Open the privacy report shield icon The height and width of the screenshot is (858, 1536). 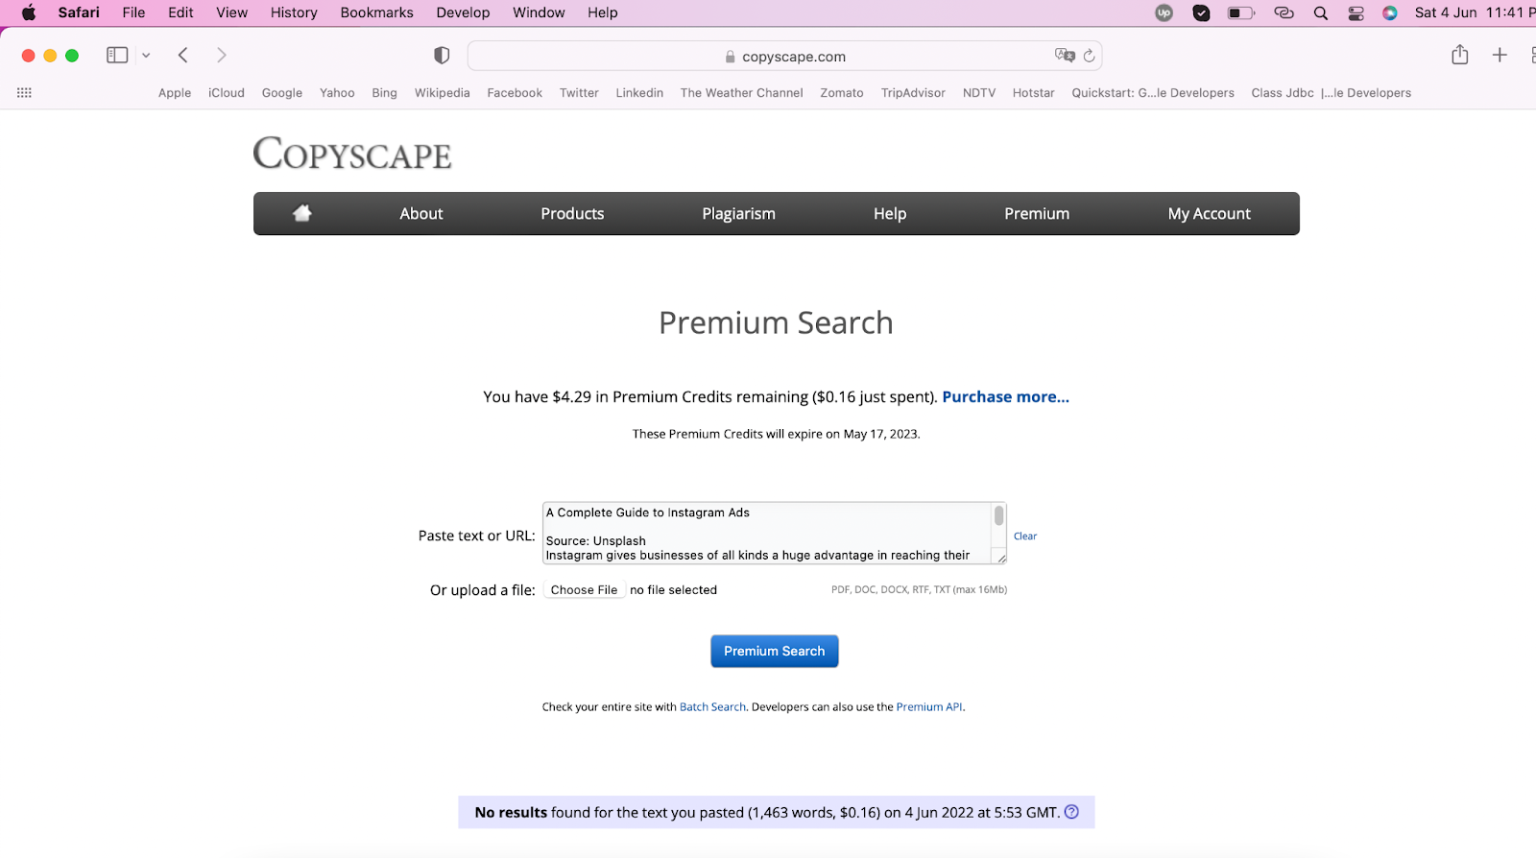[442, 56]
